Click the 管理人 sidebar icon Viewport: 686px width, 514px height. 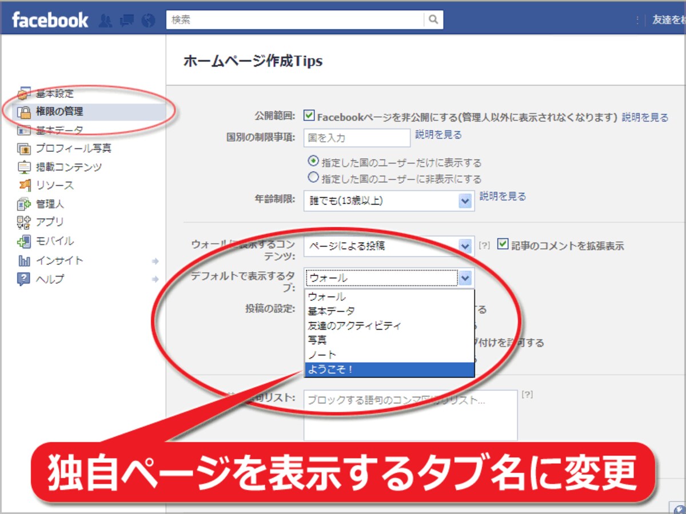(x=23, y=204)
